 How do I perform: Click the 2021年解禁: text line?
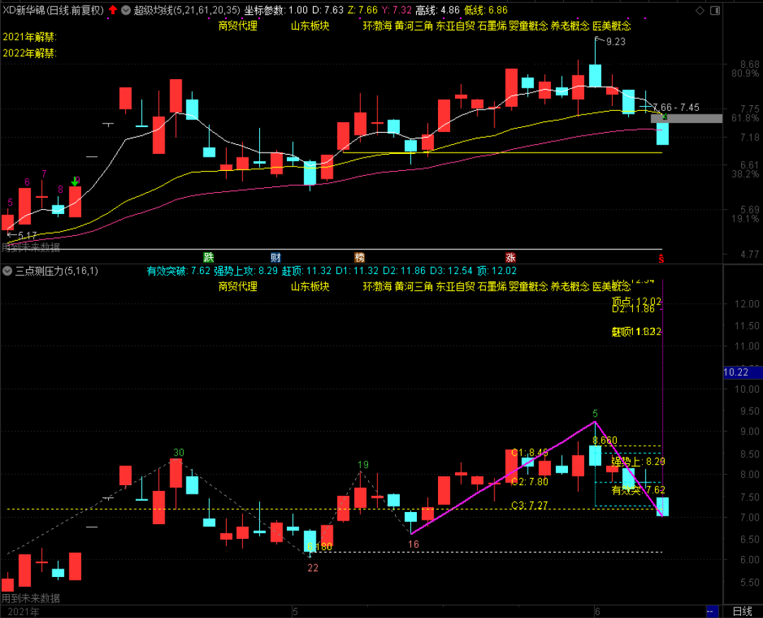click(30, 37)
